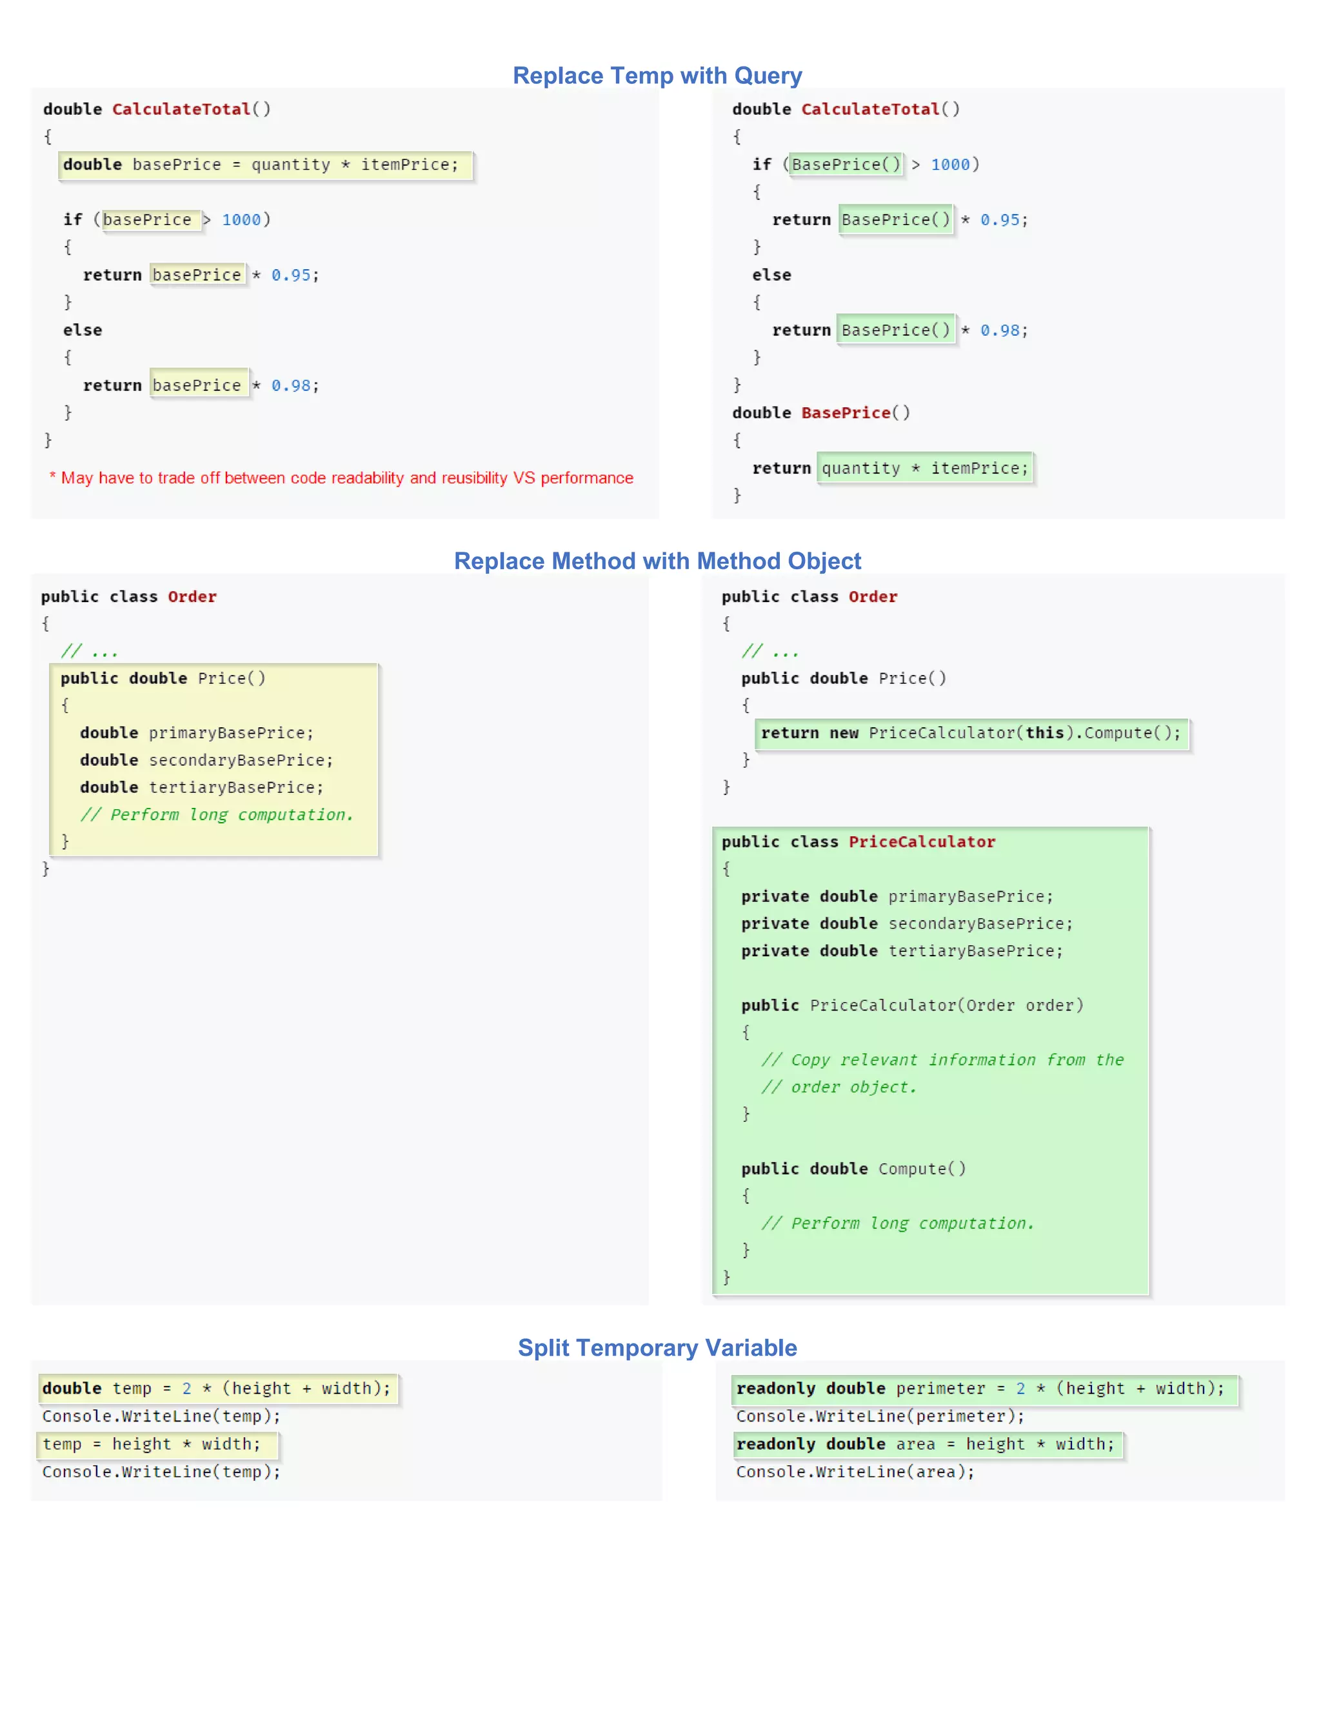Click highlighted 'basePrice' before '* 0.98' on left
The image size is (1321, 1710).
click(199, 385)
